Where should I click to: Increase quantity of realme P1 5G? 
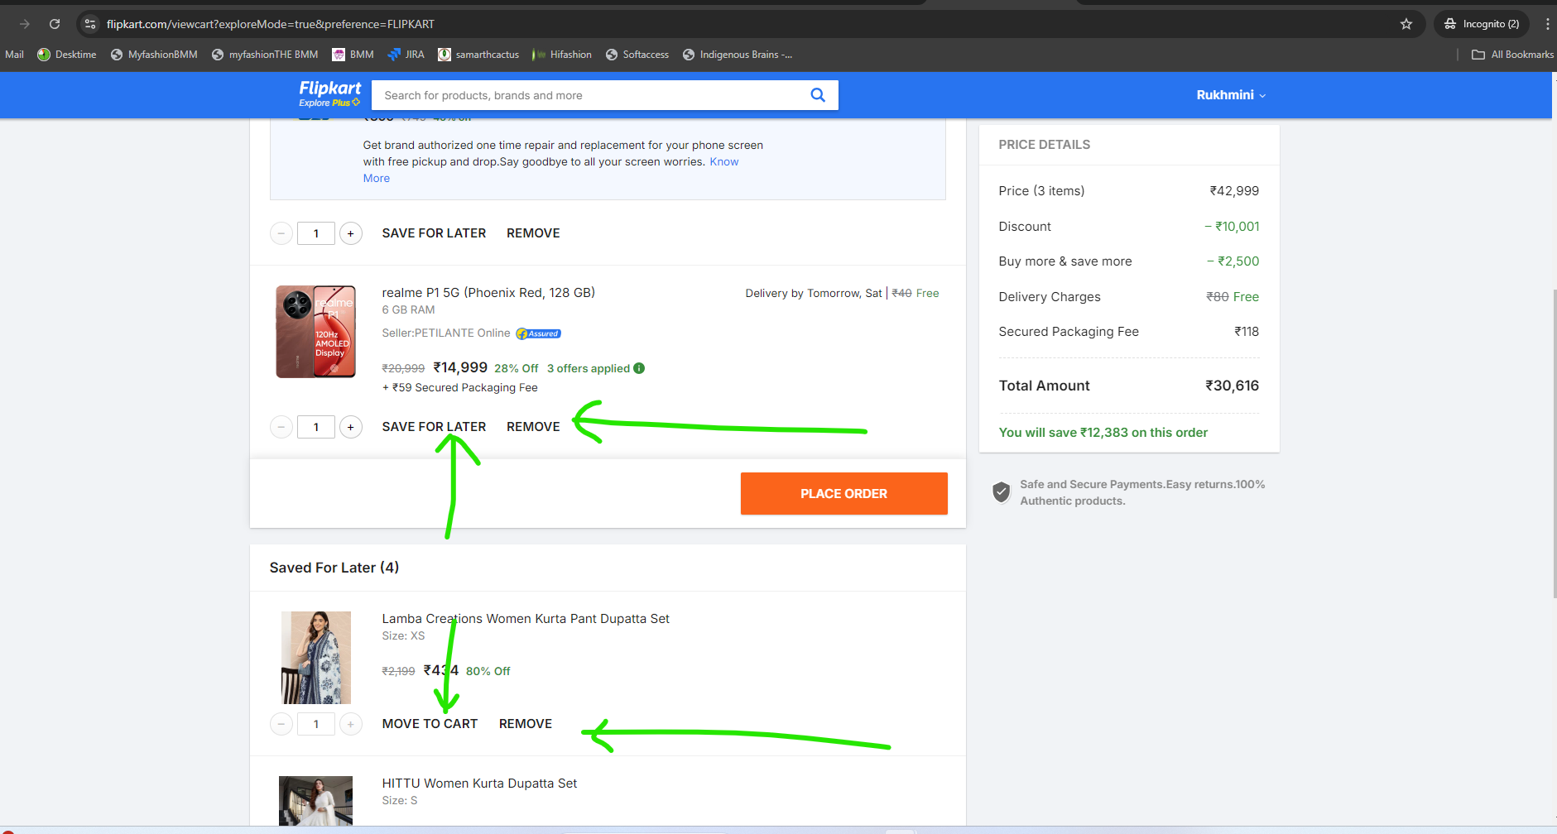[x=351, y=427]
